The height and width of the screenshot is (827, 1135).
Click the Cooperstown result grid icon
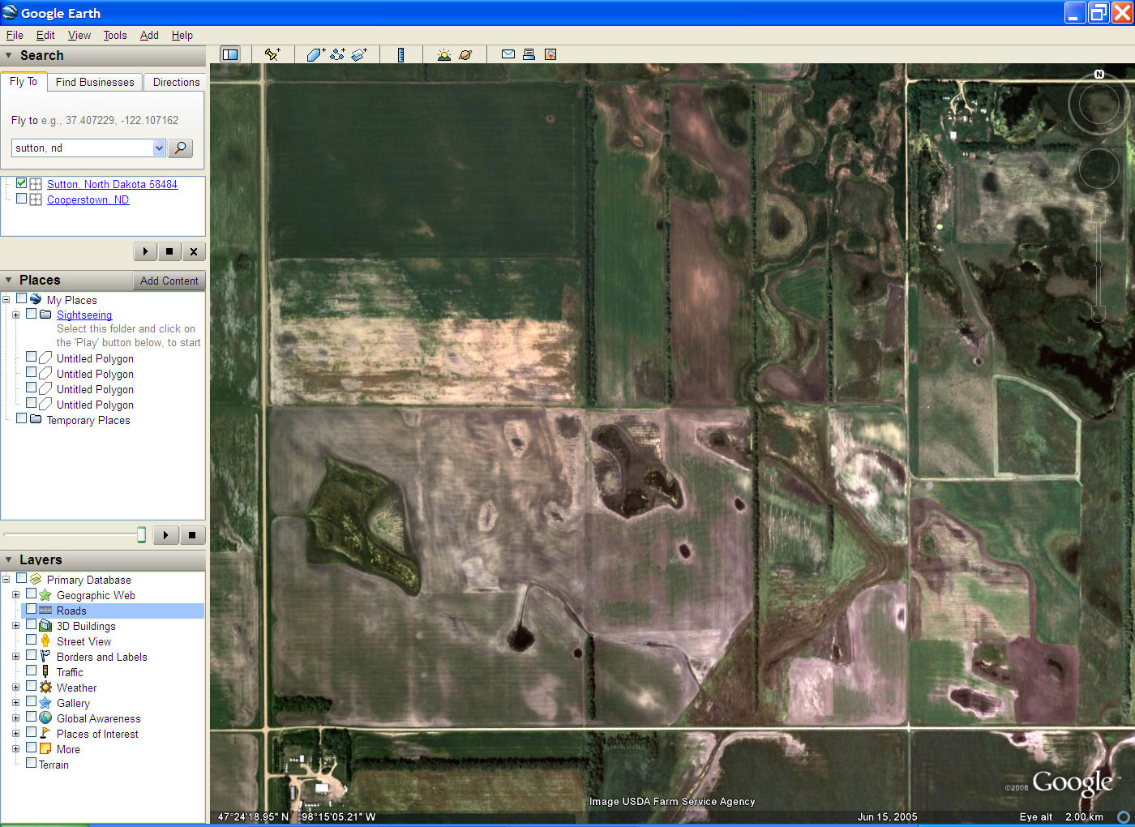[x=36, y=199]
